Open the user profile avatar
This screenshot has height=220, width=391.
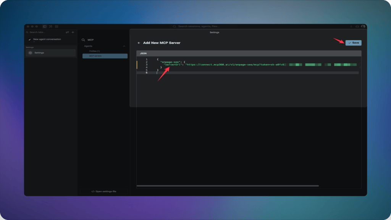click(363, 26)
